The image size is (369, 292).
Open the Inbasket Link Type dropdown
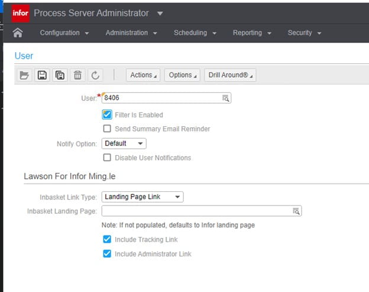tap(143, 197)
